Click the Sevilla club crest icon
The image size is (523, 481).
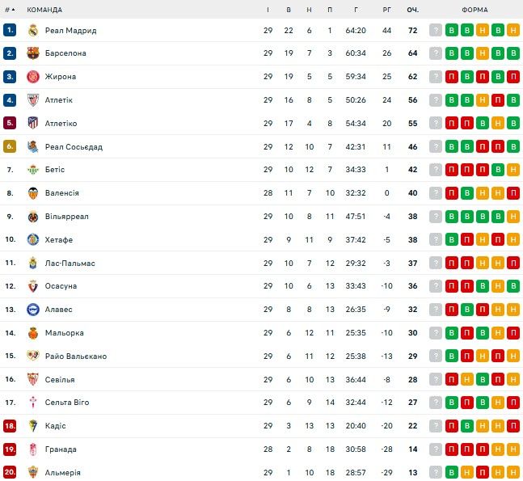point(33,380)
